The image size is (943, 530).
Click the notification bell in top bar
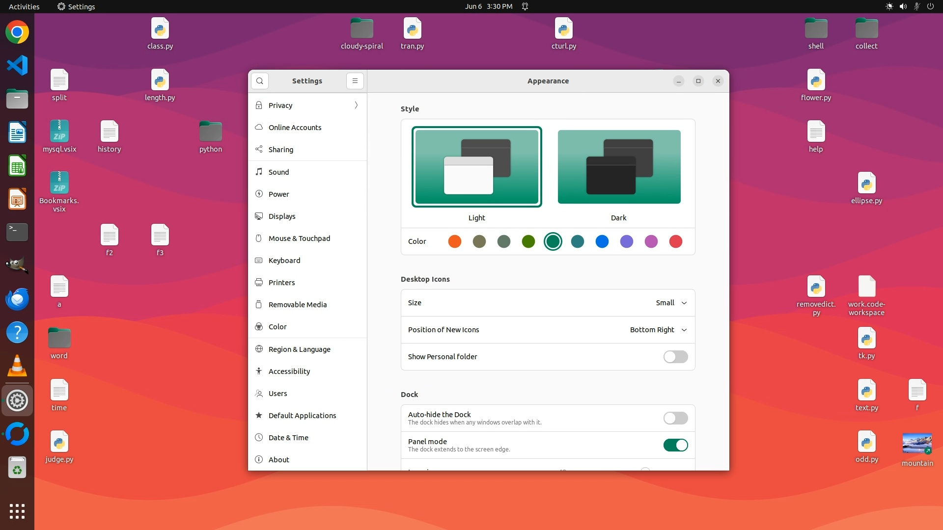tap(525, 6)
